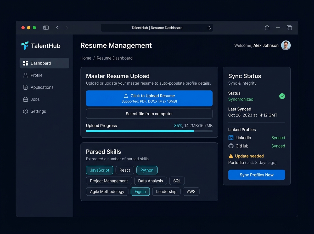Click the Update needed warning text
The image size is (314, 234).
pos(249,156)
